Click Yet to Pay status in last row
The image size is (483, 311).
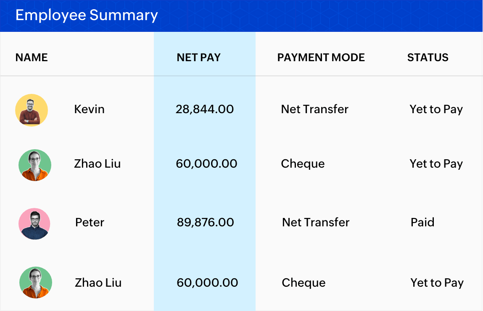437,282
